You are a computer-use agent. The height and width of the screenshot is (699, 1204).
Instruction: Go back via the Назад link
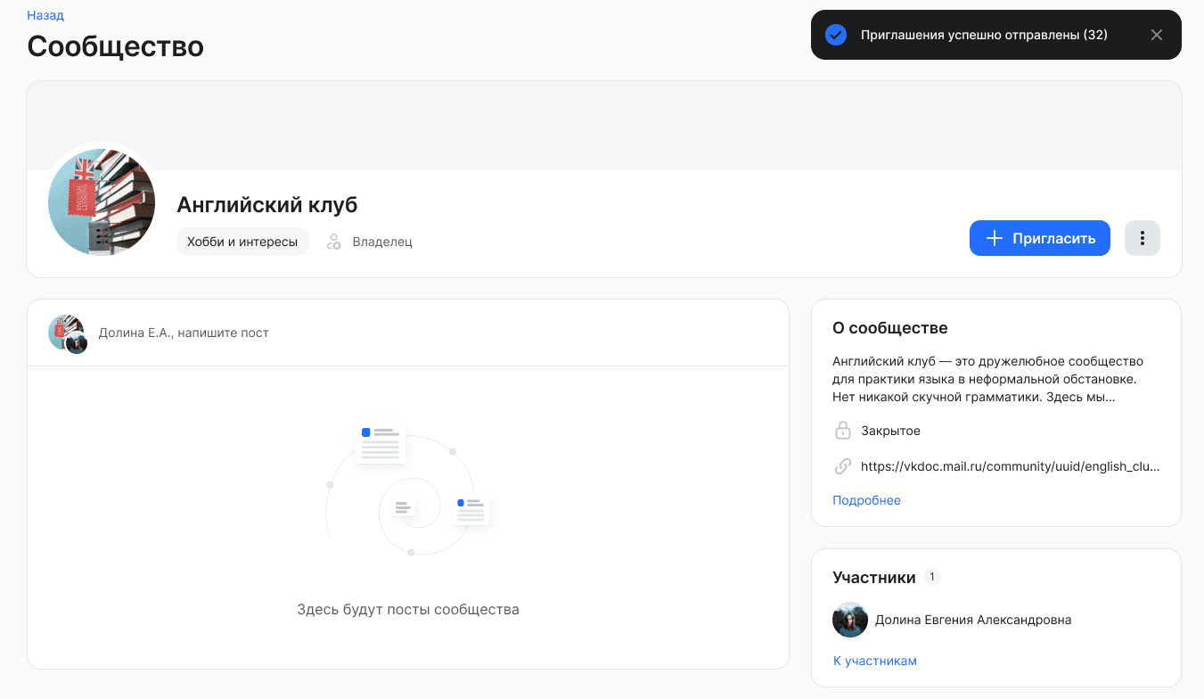point(45,15)
